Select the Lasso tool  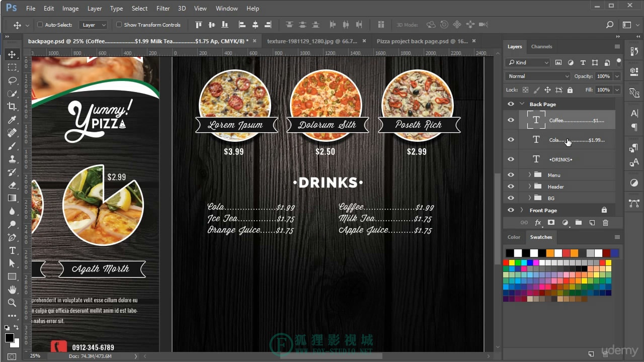pos(12,80)
